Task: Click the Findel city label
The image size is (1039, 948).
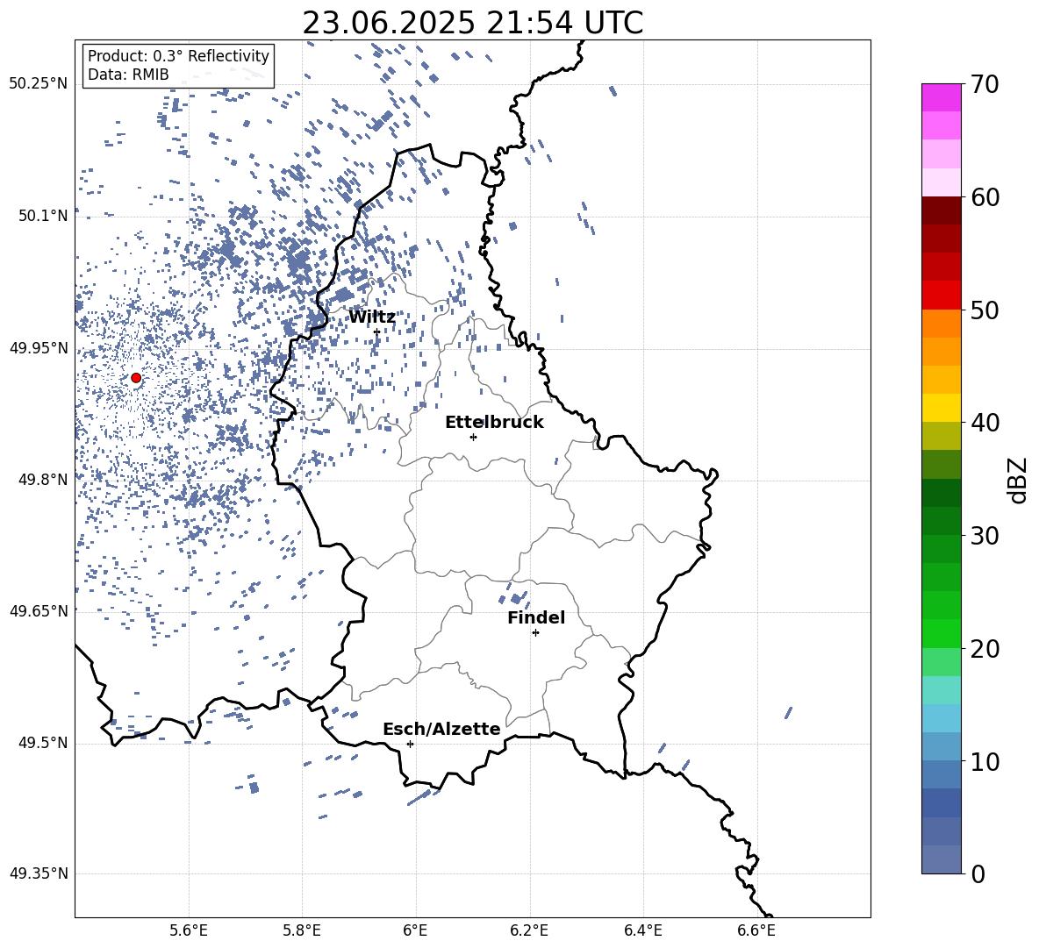Action: tap(536, 617)
